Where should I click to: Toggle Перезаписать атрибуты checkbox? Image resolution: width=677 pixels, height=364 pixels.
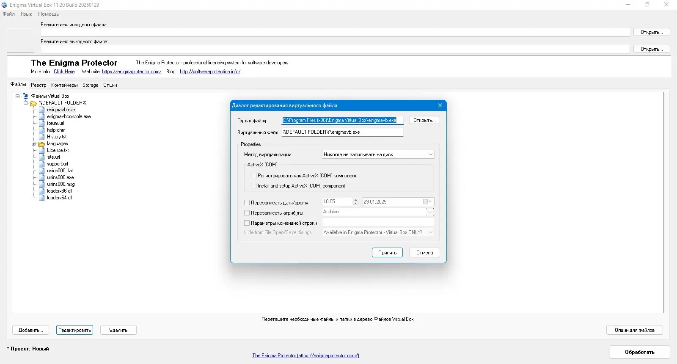click(x=247, y=212)
